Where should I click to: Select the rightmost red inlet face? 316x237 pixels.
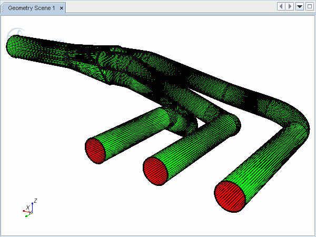click(230, 196)
